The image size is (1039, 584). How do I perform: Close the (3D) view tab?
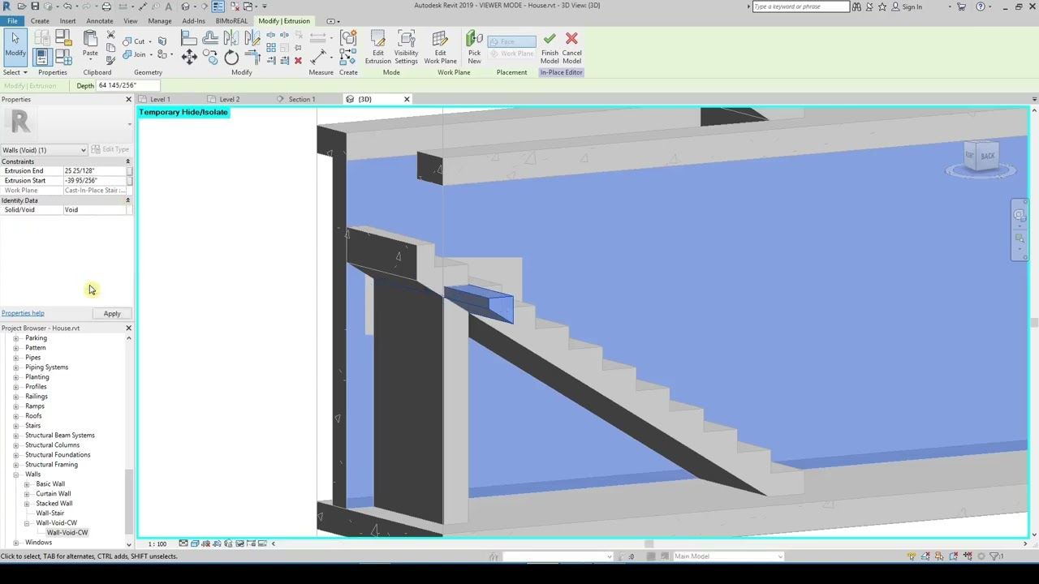(407, 99)
